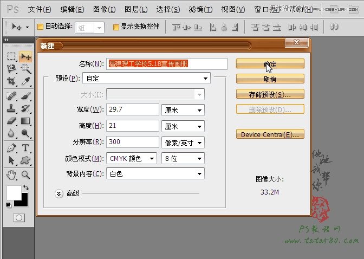
Task: Open the 文件 menu
Action: [x=40, y=9]
